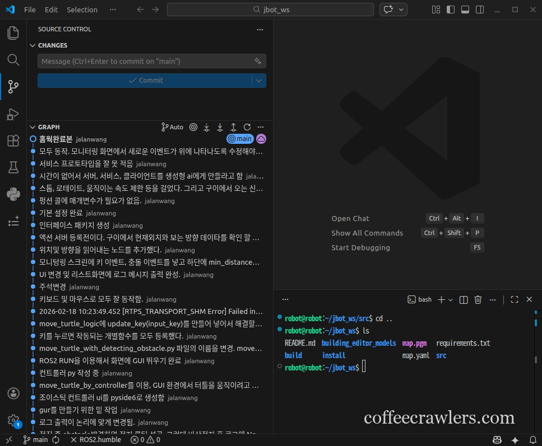Open the Extensions view
This screenshot has width=542, height=446.
(x=13, y=141)
